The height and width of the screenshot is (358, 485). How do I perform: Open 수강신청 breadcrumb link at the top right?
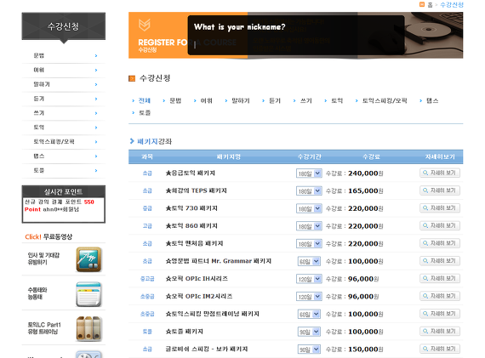click(452, 4)
